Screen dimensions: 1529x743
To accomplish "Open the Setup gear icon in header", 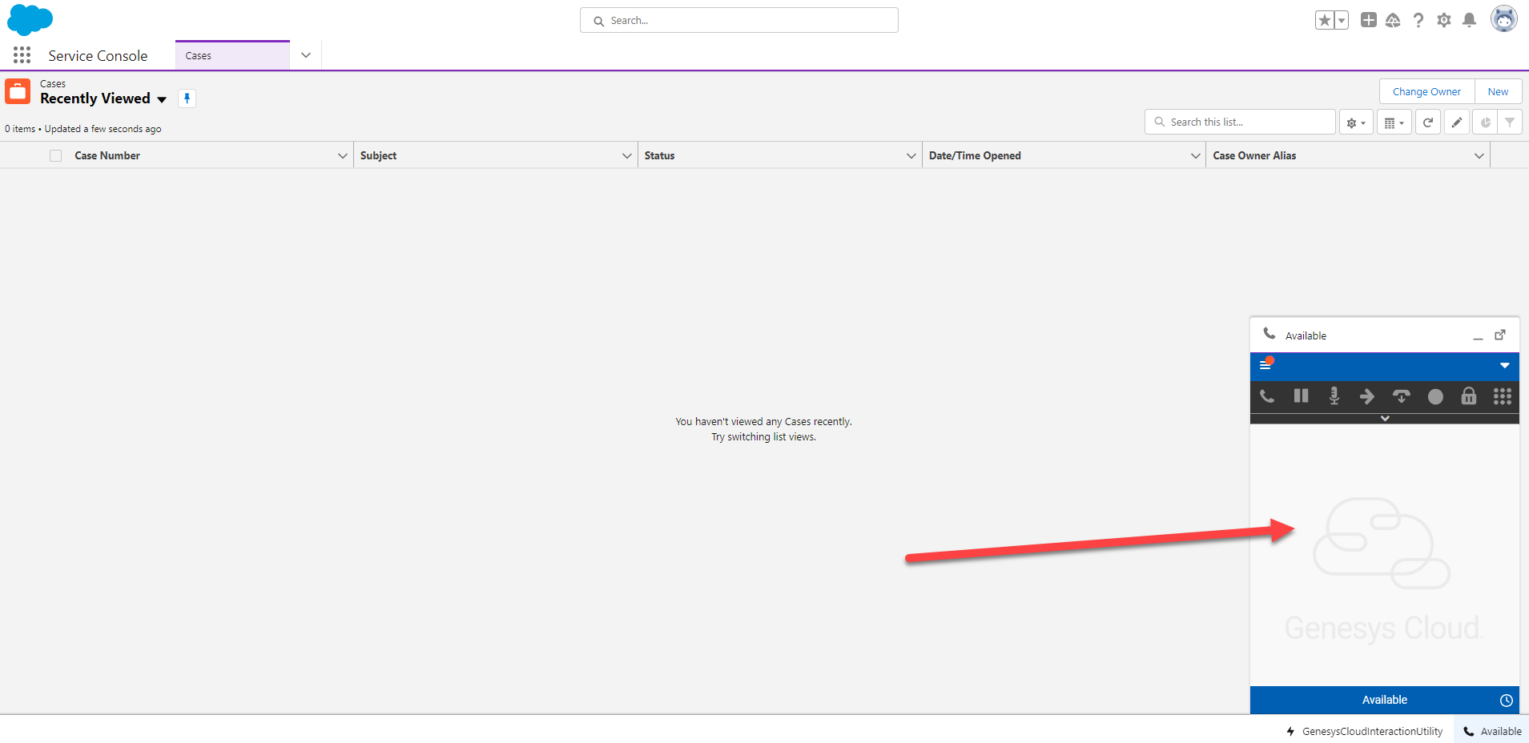I will tap(1444, 20).
